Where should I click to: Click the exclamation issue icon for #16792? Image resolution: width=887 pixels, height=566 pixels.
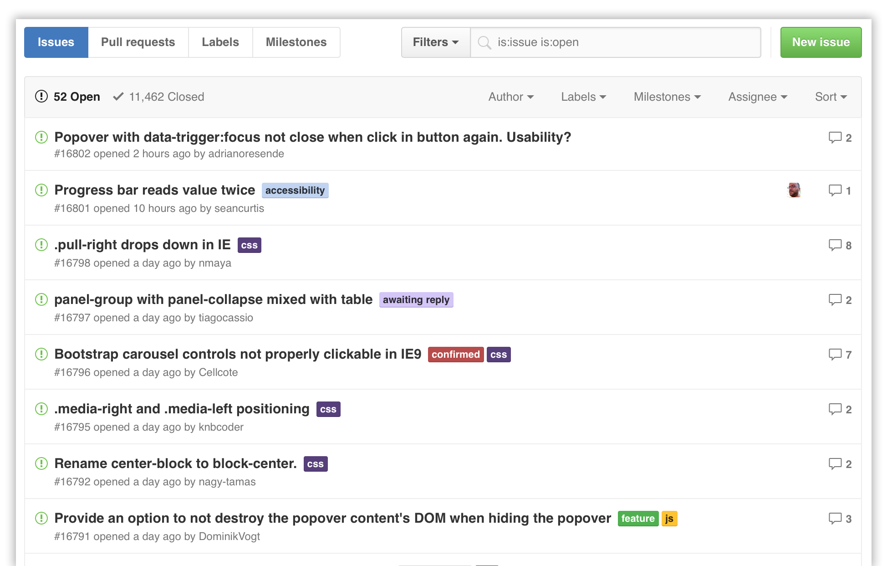(41, 463)
